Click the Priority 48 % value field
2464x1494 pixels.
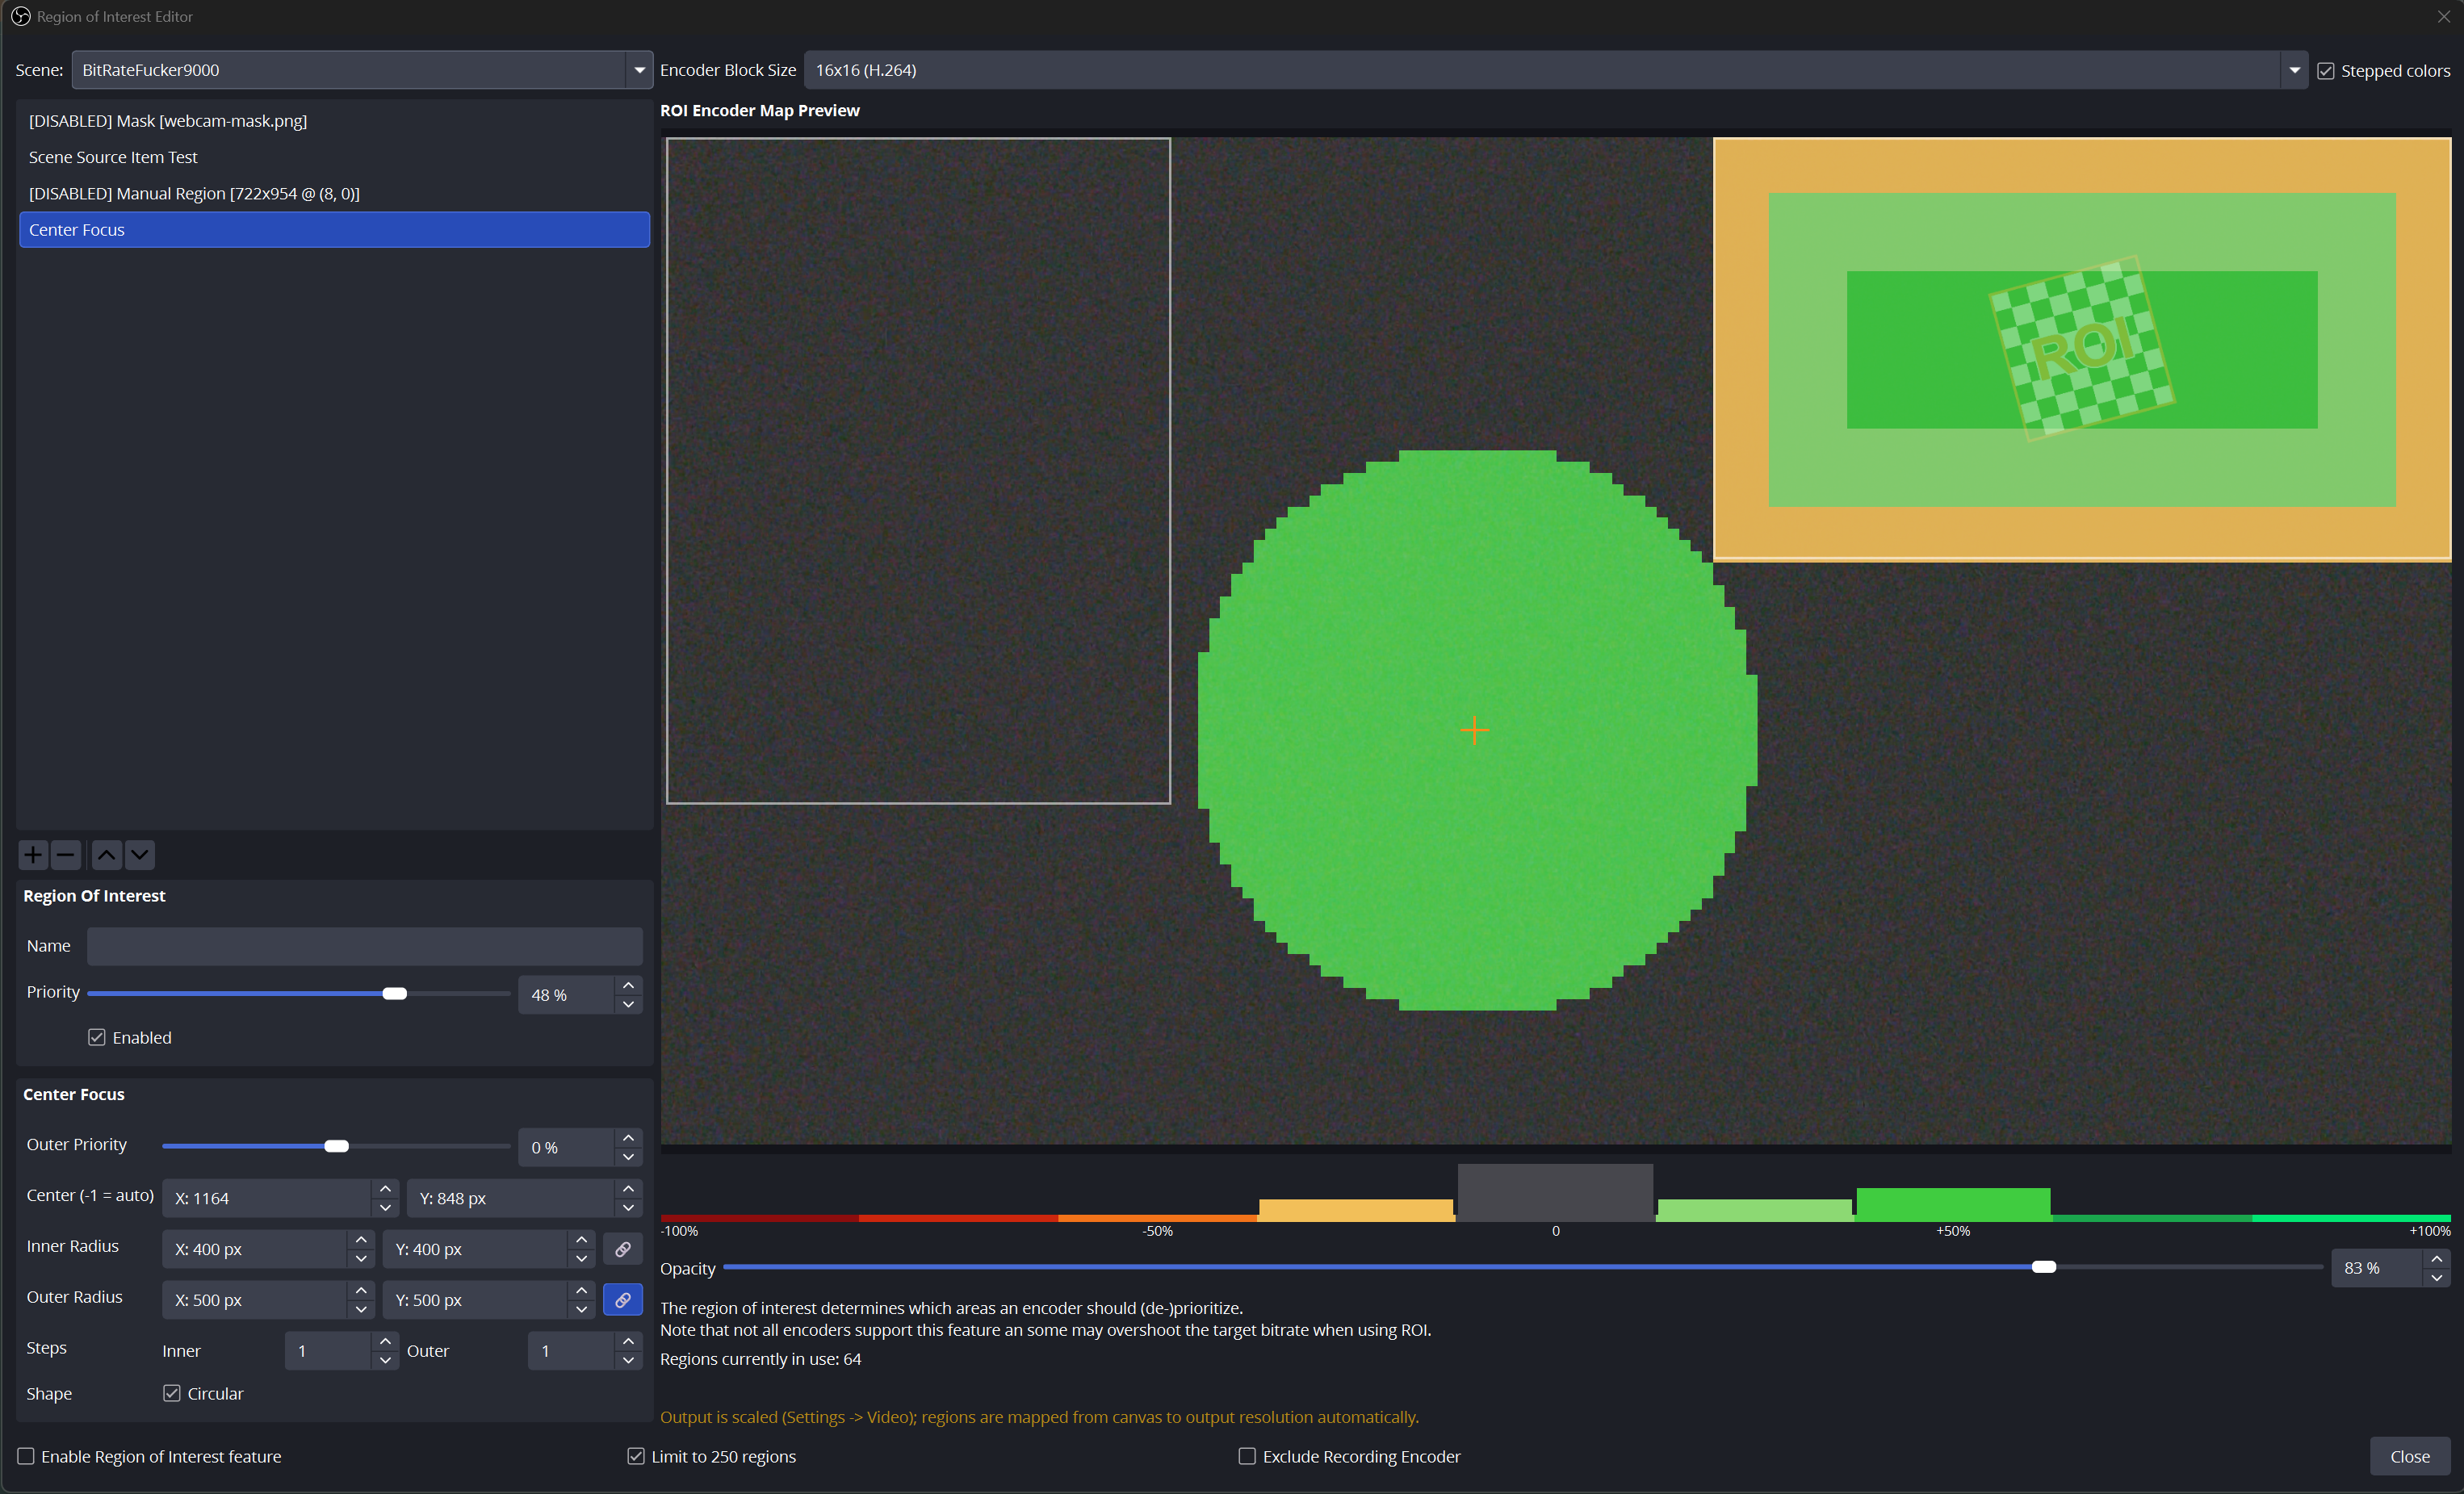(x=566, y=995)
